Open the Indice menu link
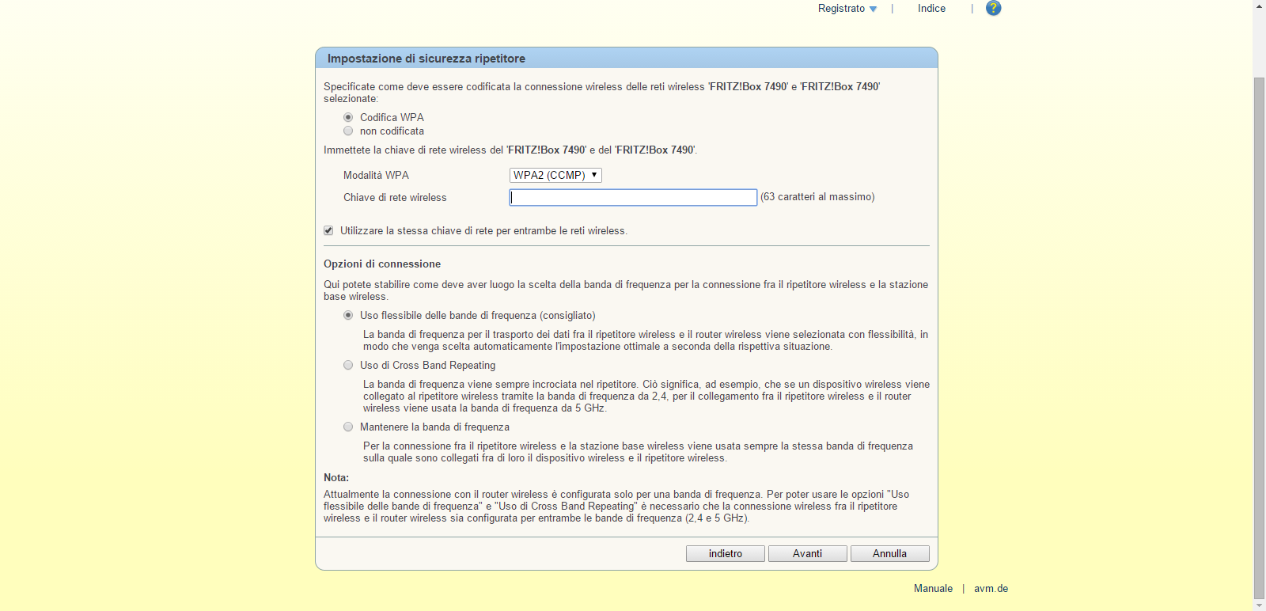The width and height of the screenshot is (1266, 611). [x=931, y=9]
